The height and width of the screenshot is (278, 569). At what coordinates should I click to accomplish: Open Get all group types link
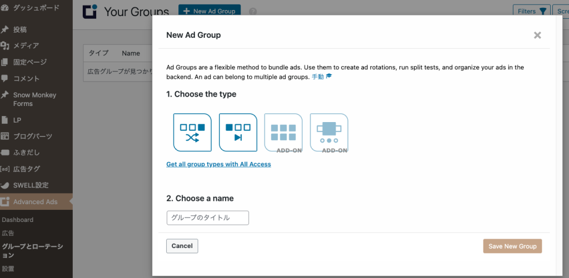click(x=218, y=164)
